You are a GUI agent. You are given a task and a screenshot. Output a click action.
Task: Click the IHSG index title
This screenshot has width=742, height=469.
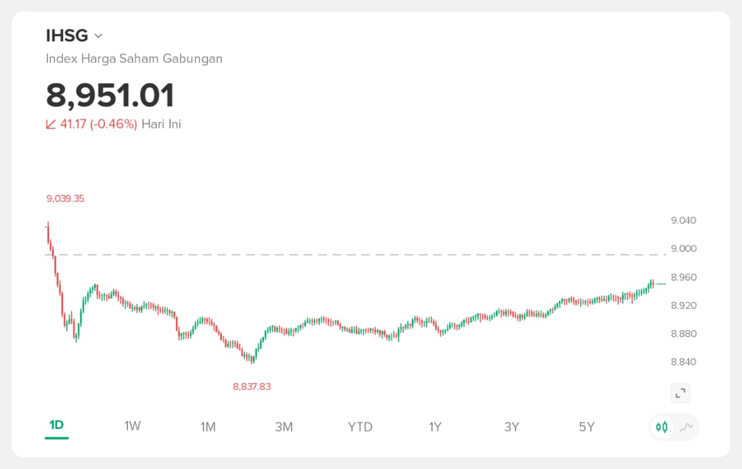pos(67,35)
